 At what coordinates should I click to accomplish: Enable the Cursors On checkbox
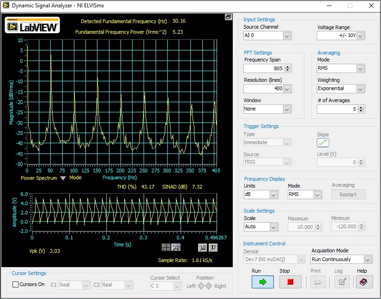[x=15, y=285]
